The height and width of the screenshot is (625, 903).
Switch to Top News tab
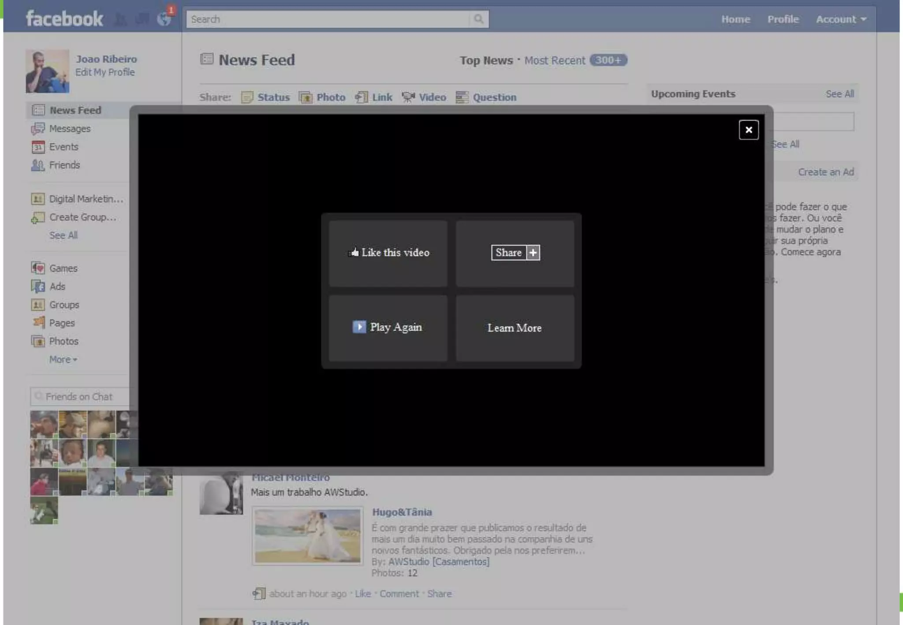coord(486,60)
